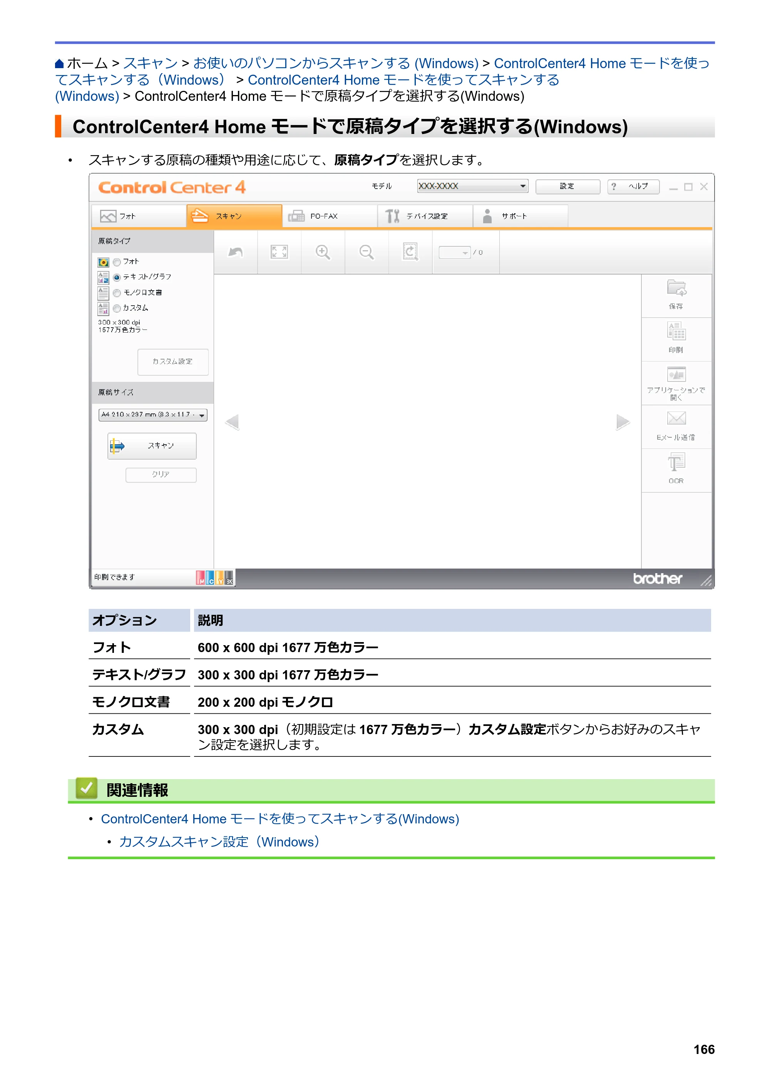Click the アプリケーションで開く icon
Image resolution: width=770 pixels, height=1089 pixels.
pos(676,375)
